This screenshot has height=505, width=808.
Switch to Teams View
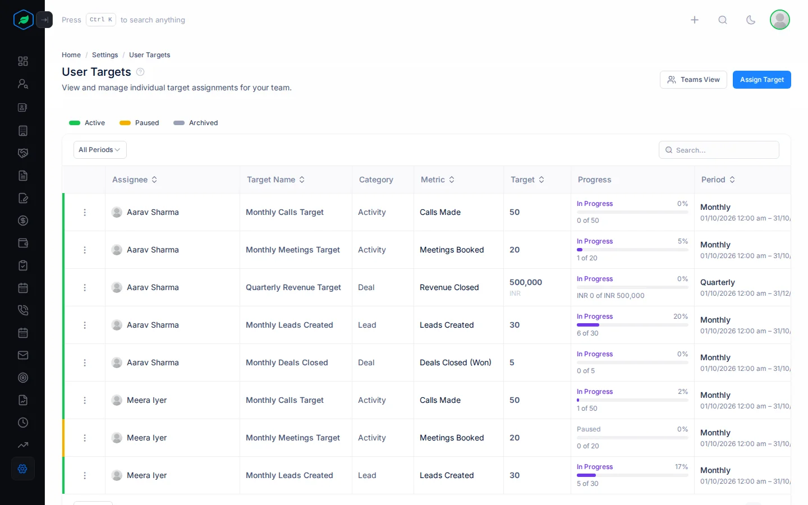click(694, 80)
